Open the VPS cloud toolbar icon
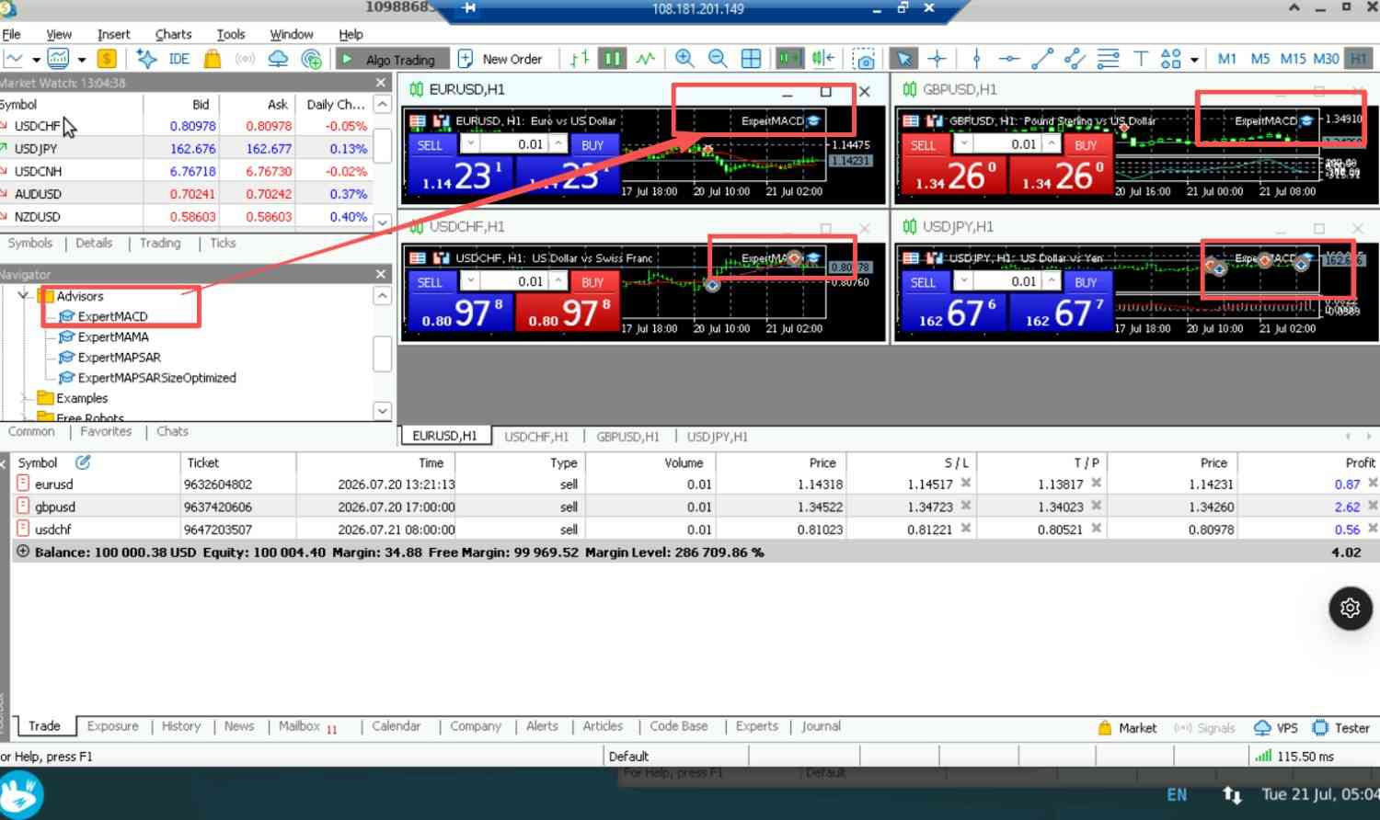1380x820 pixels. [x=278, y=59]
